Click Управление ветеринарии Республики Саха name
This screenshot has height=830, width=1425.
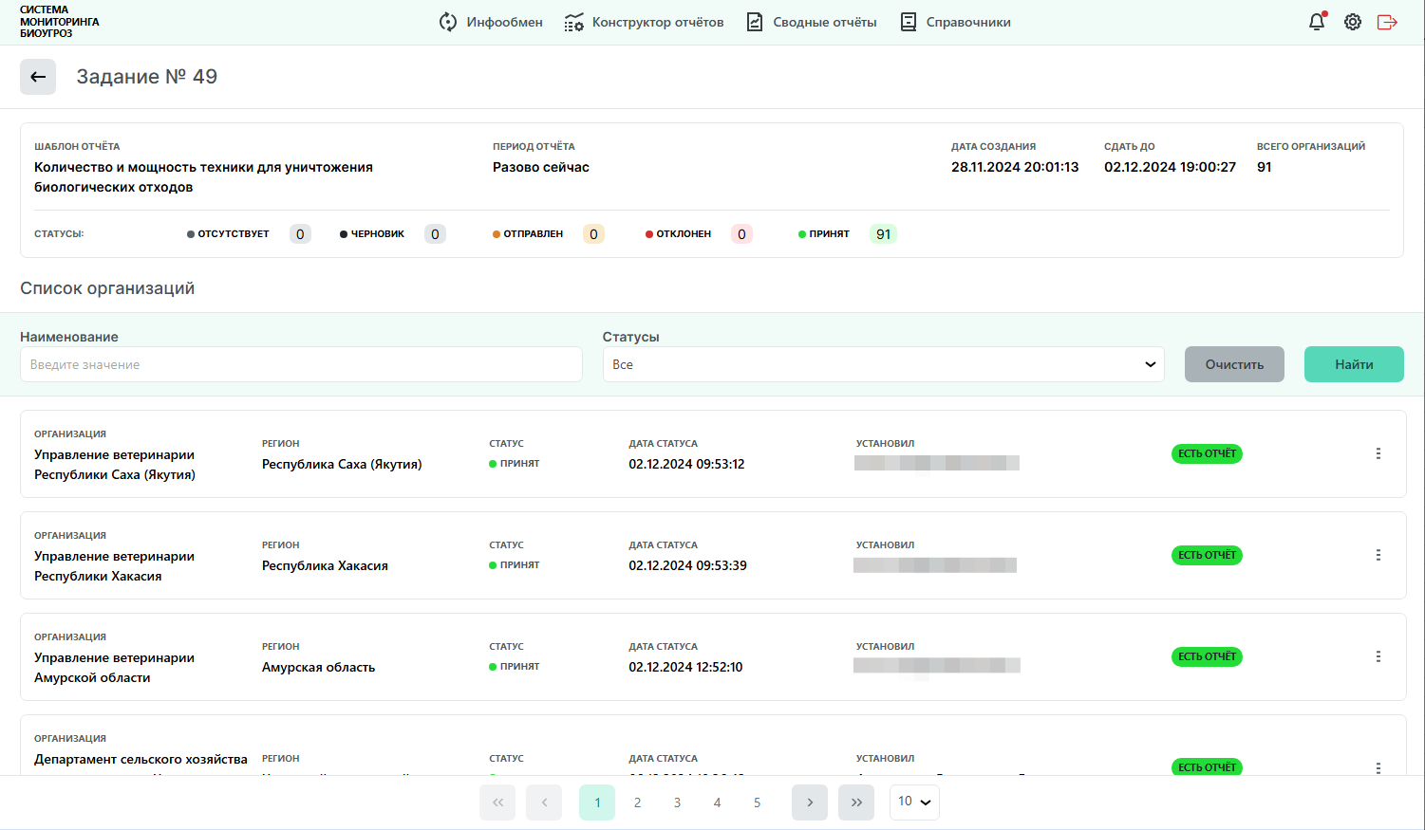point(115,465)
